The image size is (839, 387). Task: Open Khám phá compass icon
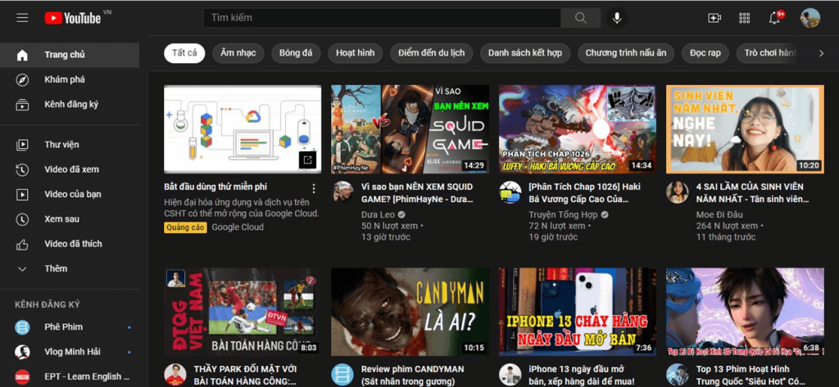[x=70, y=79]
